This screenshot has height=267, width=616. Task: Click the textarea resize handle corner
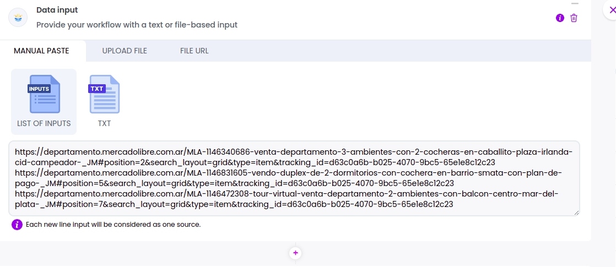pyautogui.click(x=576, y=212)
